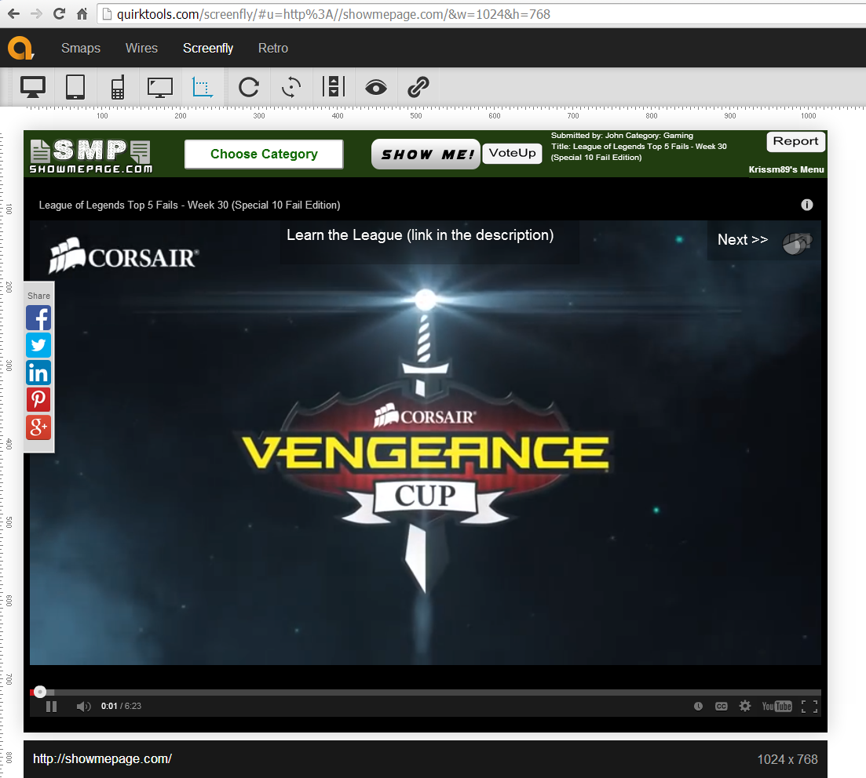Image resolution: width=866 pixels, height=778 pixels.
Task: Share on Facebook
Action: [38, 318]
